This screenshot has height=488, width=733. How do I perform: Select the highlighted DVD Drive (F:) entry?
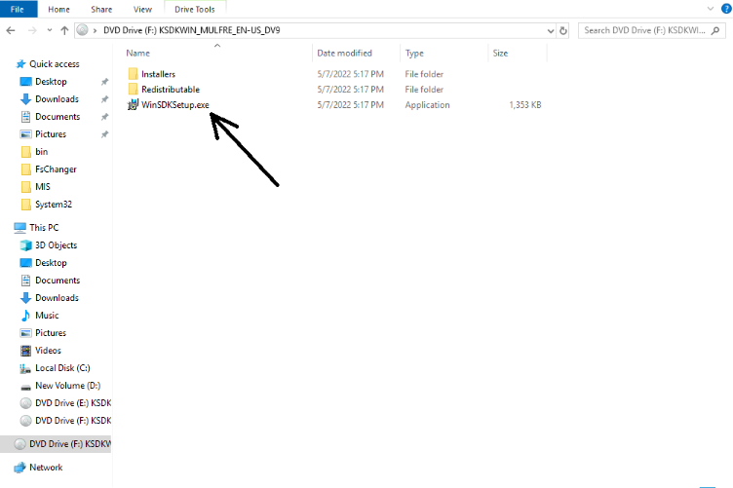point(56,443)
